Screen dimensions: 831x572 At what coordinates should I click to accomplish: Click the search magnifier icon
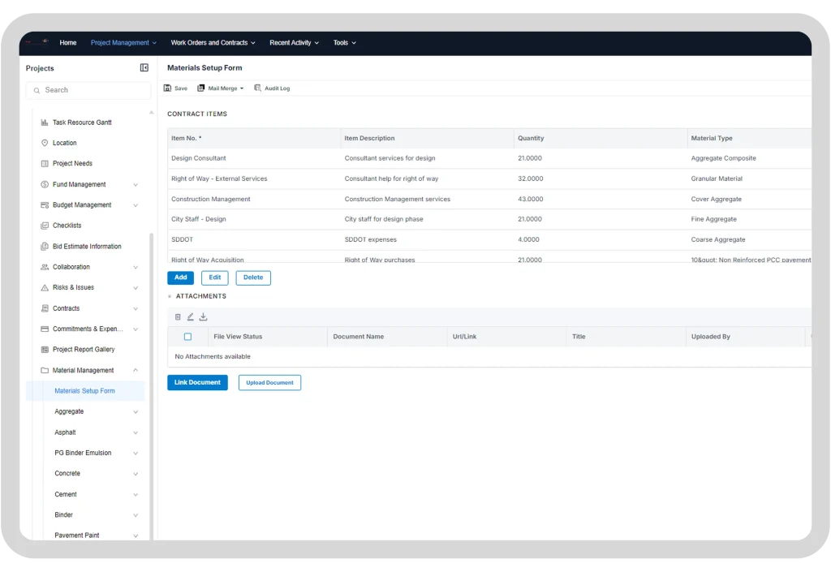pos(37,91)
